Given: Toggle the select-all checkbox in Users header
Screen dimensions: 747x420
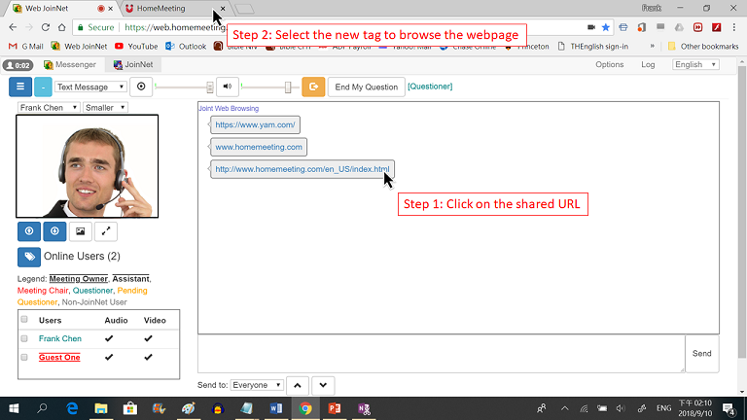Looking at the screenshot, I should (24, 320).
